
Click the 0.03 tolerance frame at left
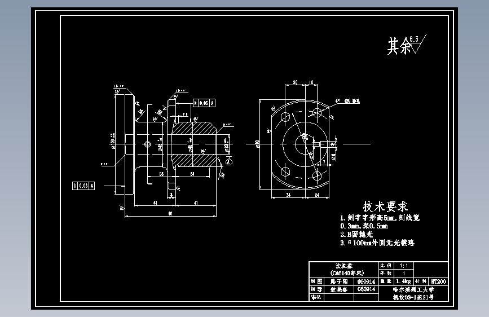(x=83, y=186)
